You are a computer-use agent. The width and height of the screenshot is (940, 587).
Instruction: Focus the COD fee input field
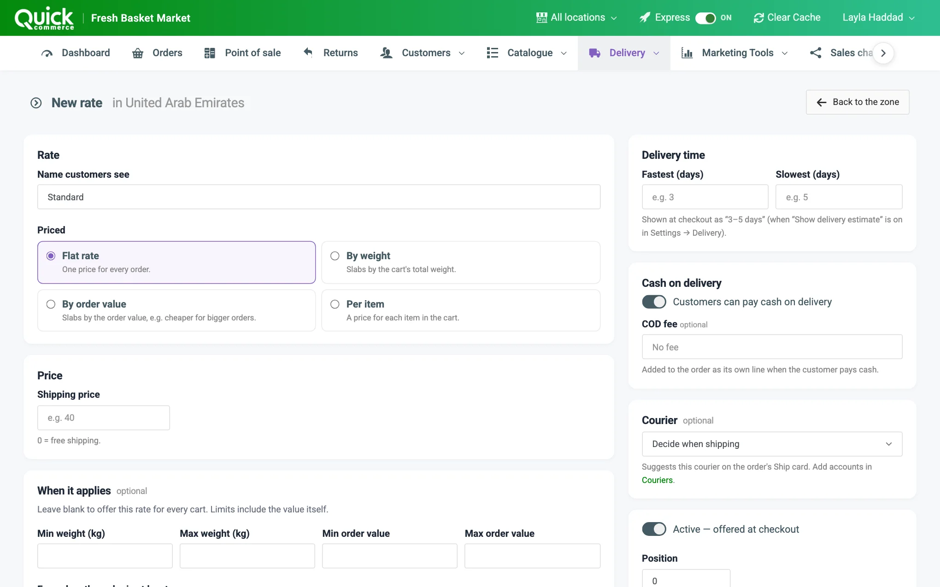pyautogui.click(x=772, y=347)
